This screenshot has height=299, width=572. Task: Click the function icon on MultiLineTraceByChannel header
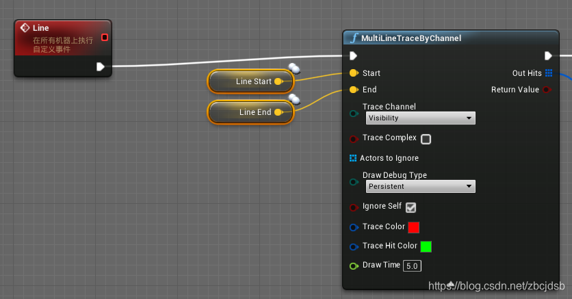coord(354,38)
